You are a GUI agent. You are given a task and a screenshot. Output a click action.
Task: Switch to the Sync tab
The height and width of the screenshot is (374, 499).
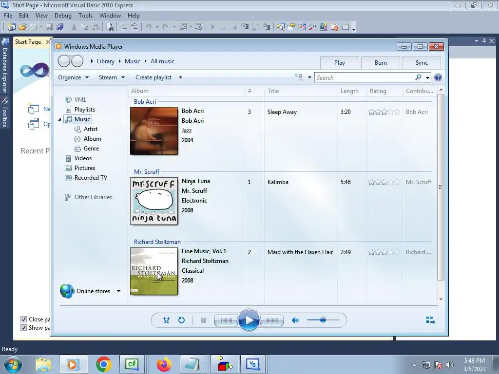tap(422, 63)
